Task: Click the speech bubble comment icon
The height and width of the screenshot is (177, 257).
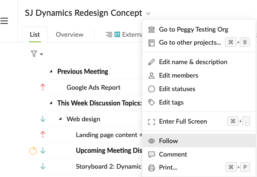Action: [x=151, y=154]
